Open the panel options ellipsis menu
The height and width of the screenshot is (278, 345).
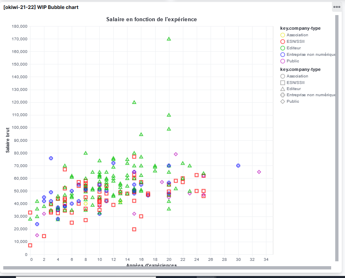pos(336,7)
